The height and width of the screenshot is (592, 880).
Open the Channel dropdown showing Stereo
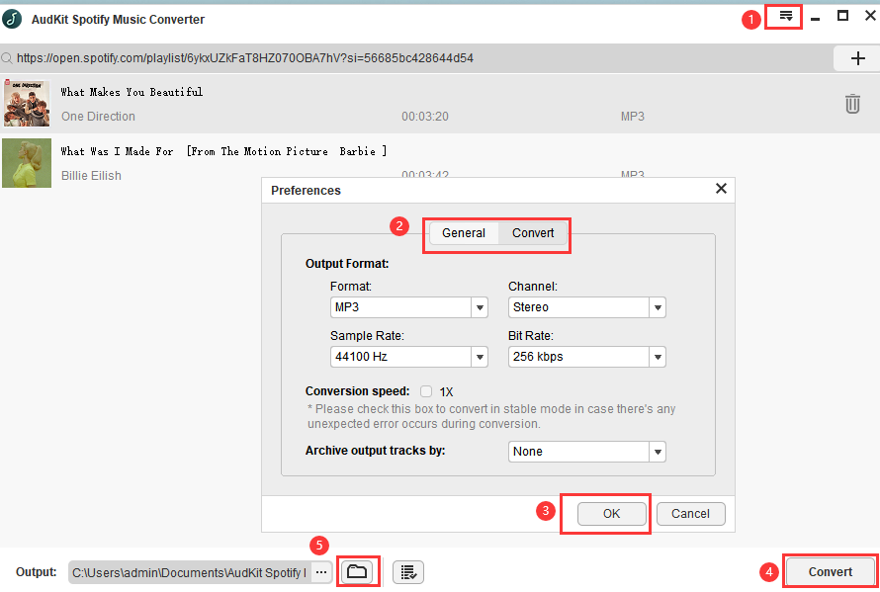click(x=658, y=308)
